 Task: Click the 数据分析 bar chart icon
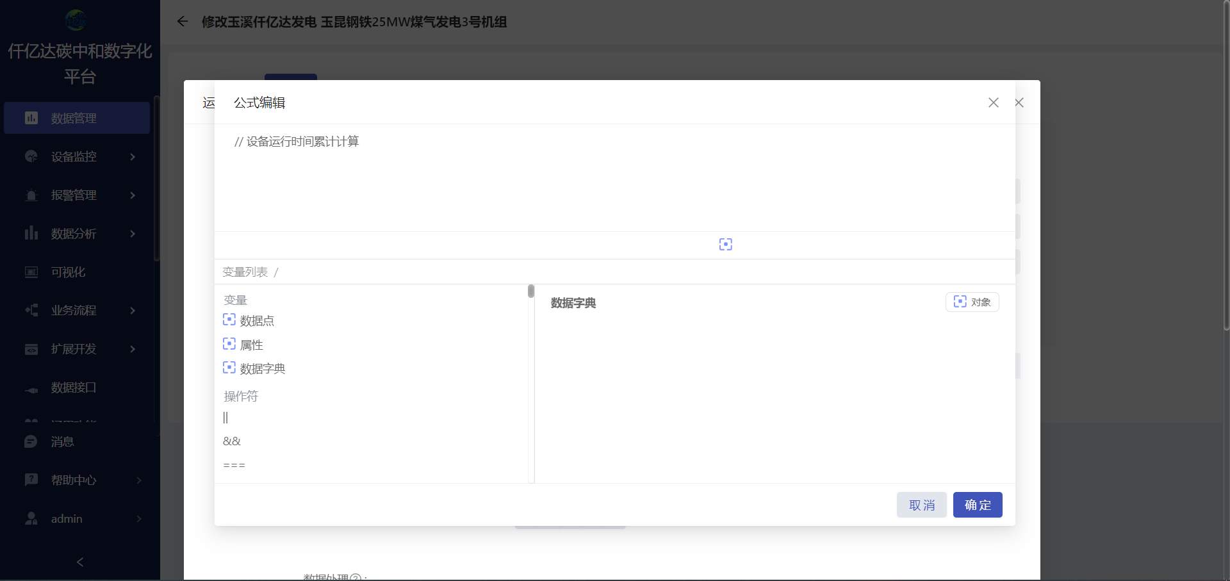pos(31,233)
